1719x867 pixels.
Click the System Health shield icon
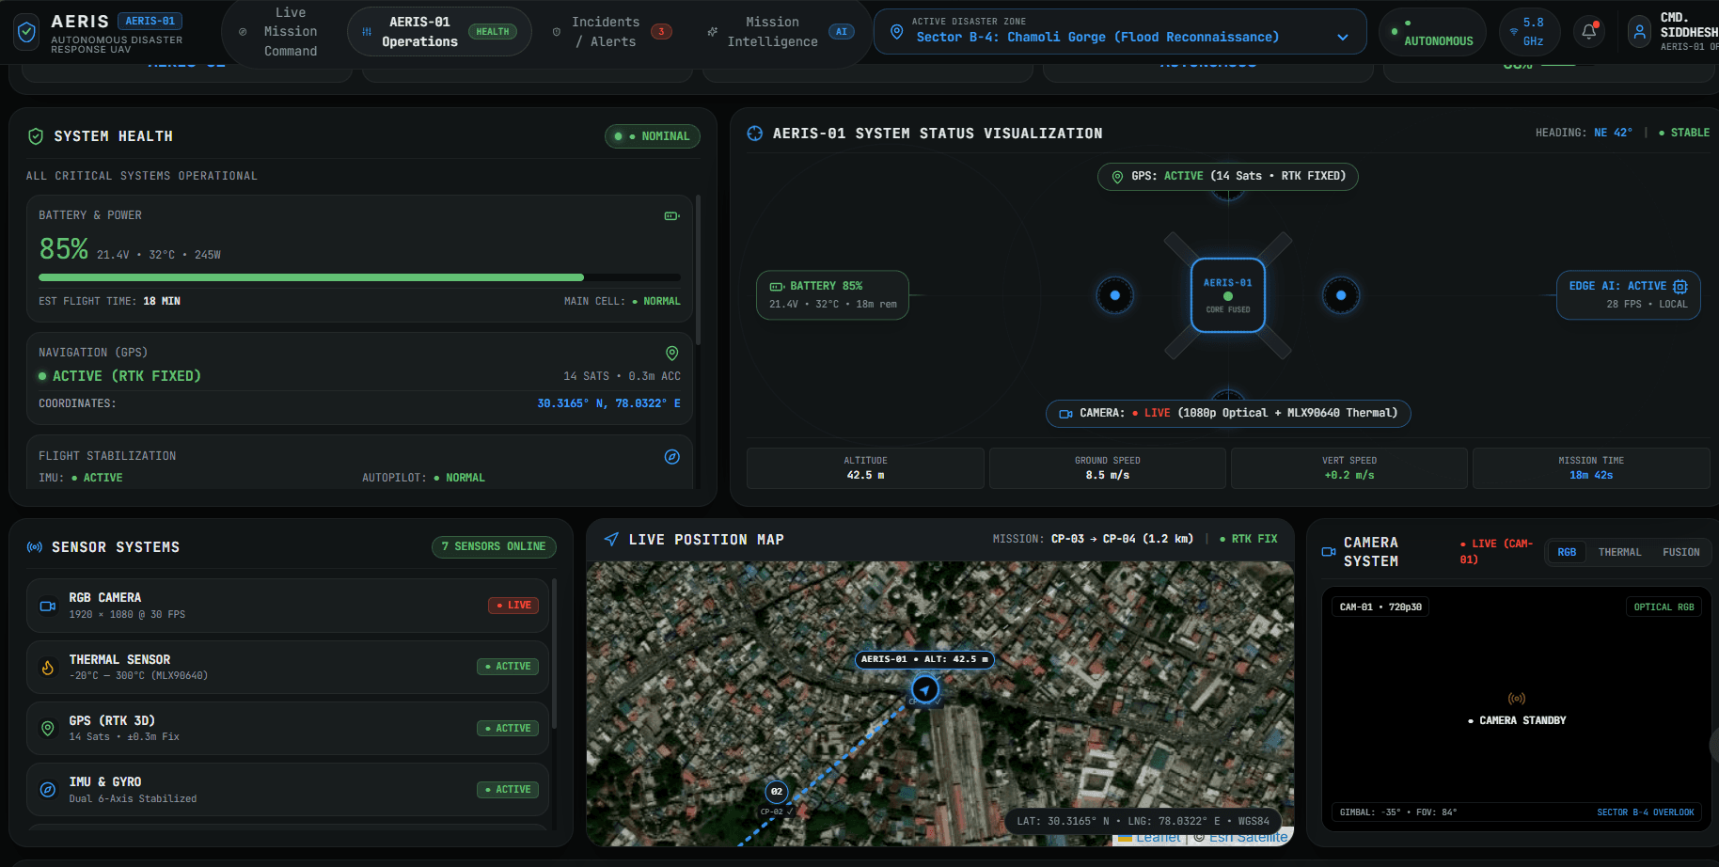[x=36, y=136]
